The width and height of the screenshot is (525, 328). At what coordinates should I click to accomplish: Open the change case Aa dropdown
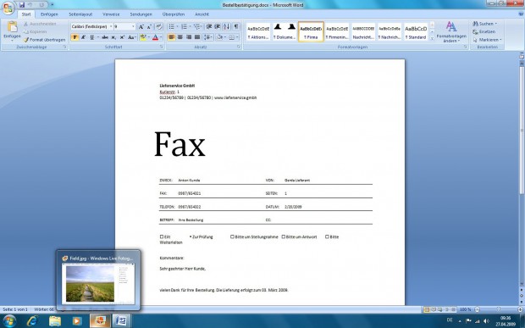[x=132, y=37]
